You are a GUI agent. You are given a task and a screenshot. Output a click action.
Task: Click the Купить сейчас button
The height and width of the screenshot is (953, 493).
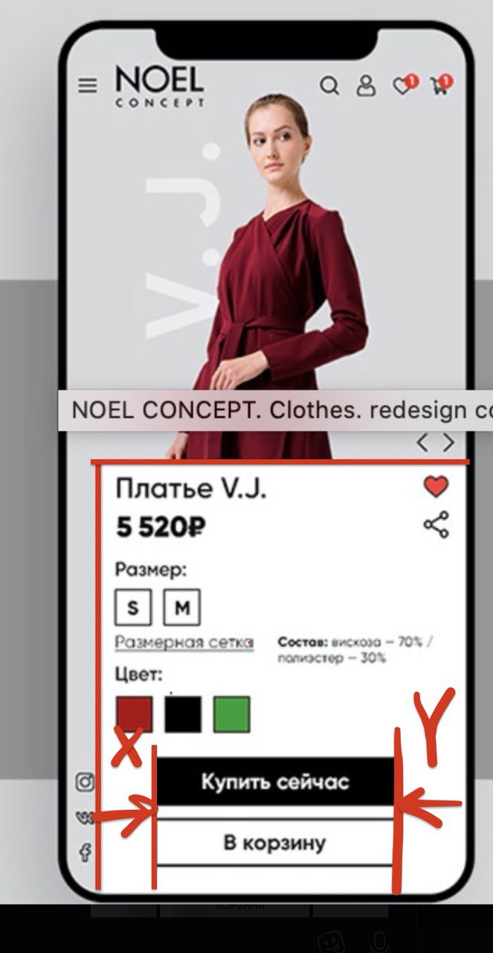click(275, 782)
